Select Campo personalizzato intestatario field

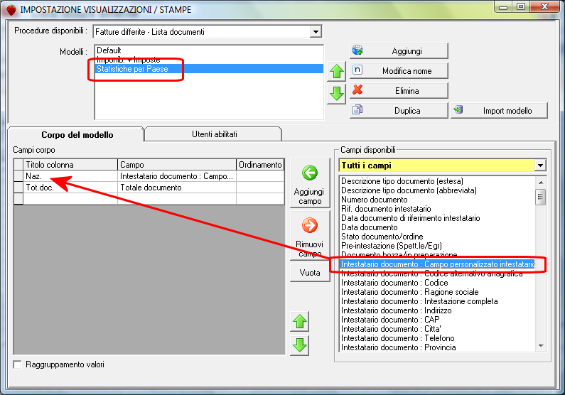[438, 264]
